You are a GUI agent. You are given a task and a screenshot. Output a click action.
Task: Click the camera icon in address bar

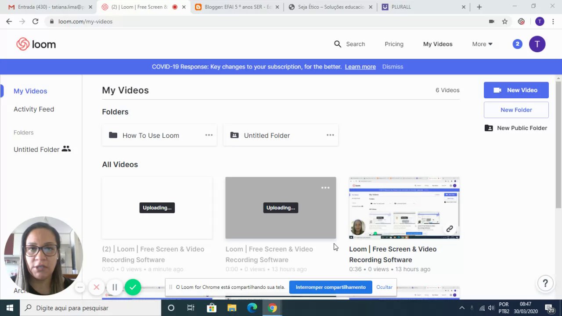point(492,22)
